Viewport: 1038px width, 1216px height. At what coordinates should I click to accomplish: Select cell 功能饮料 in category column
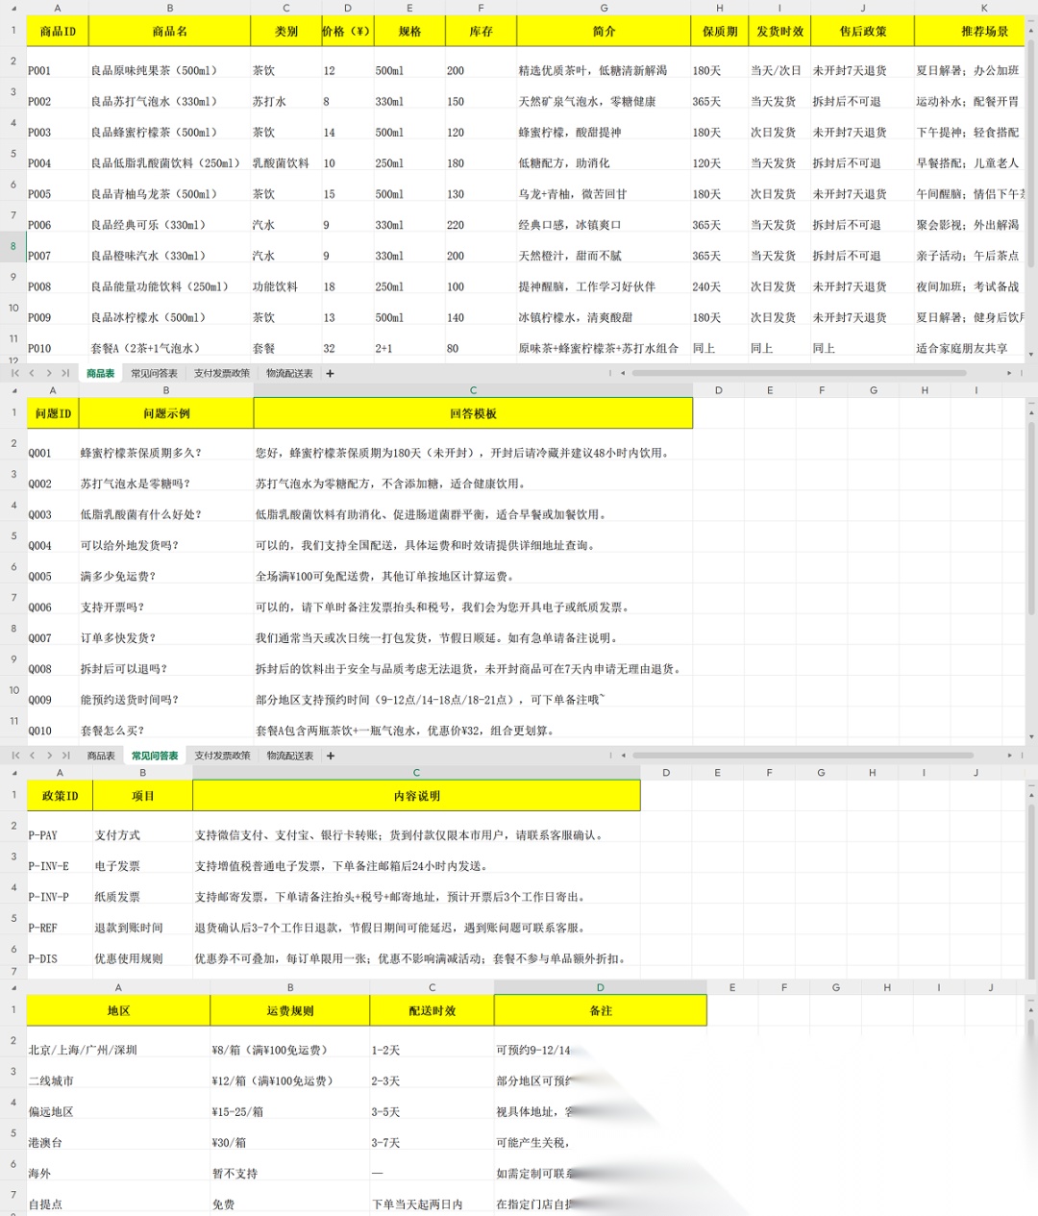pos(285,279)
